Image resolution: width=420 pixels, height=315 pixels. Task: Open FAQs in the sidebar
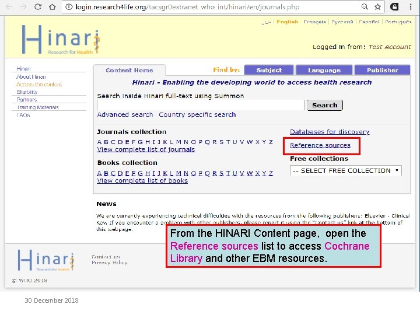click(23, 115)
